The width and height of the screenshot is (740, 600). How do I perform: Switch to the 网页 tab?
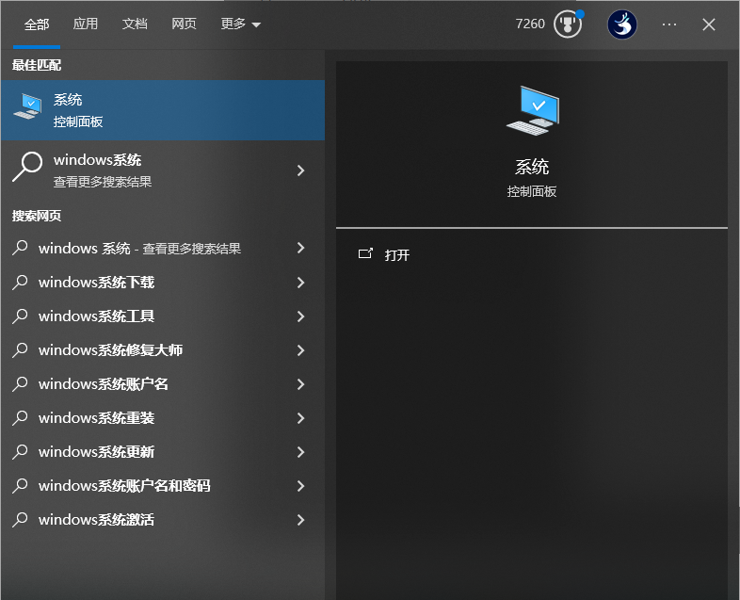[x=184, y=24]
